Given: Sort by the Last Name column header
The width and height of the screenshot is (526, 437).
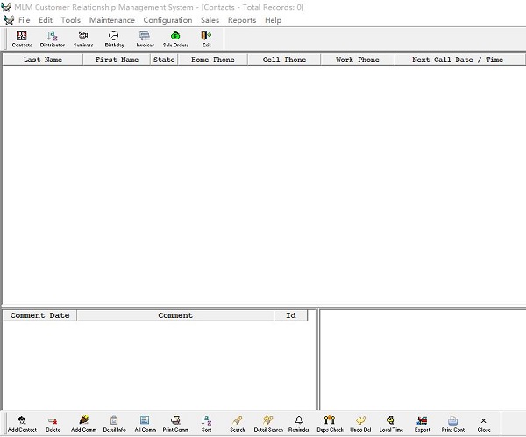Looking at the screenshot, I should pyautogui.click(x=43, y=60).
